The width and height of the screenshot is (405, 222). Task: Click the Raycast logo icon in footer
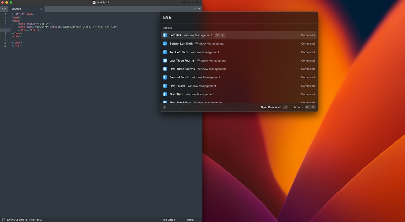click(164, 107)
